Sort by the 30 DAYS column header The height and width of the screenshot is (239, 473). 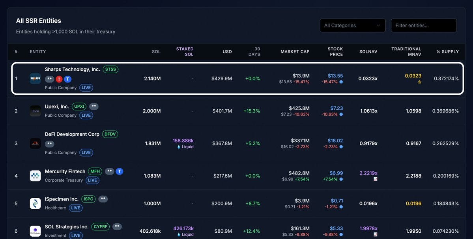(x=254, y=52)
